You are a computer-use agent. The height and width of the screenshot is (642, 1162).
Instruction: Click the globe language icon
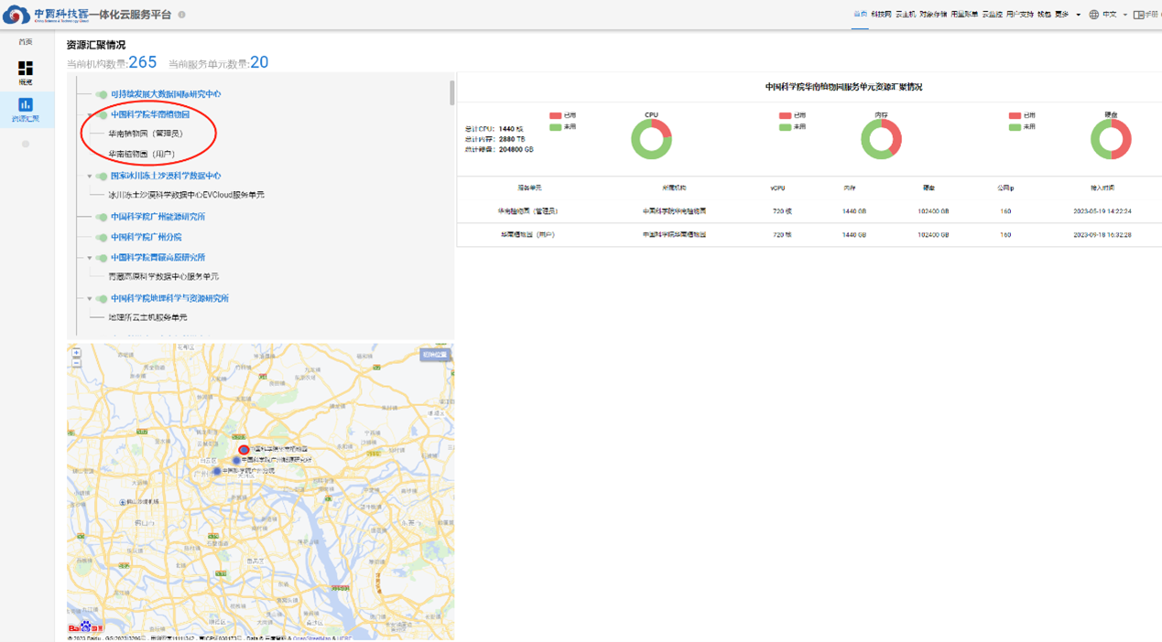coord(1093,15)
